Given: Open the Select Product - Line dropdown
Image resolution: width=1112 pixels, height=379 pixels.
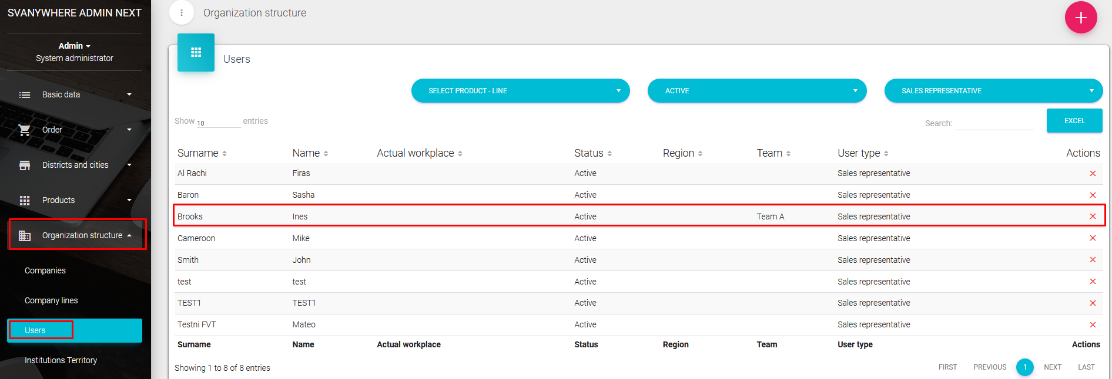Looking at the screenshot, I should pyautogui.click(x=520, y=91).
